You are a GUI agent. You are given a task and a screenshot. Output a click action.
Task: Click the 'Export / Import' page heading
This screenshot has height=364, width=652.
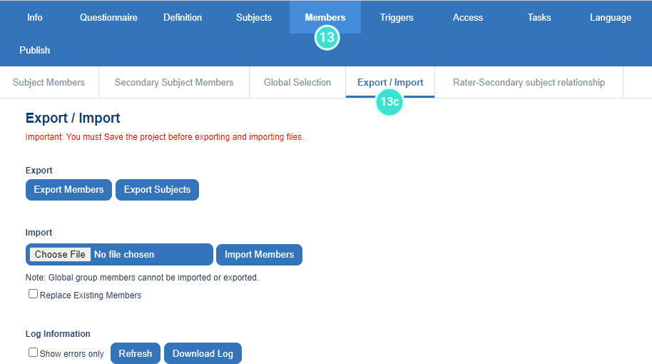73,118
